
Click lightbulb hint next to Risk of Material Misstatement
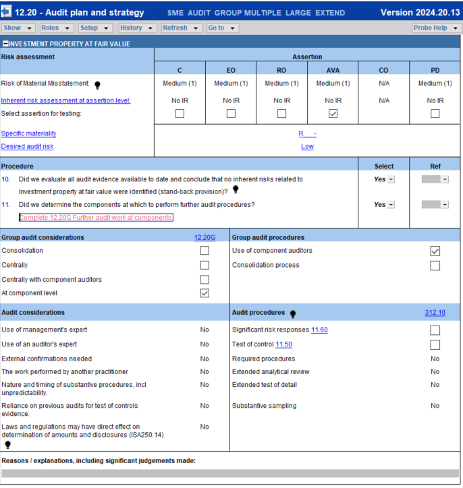click(97, 85)
